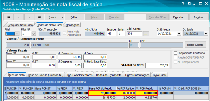Screen dimensions: 210x101
Task: Open Outras Informações tab
Action: coord(137,75)
